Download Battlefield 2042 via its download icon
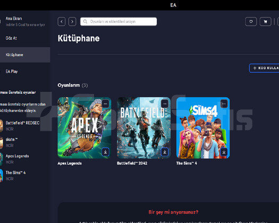This screenshot has width=279, height=223. tap(165, 152)
